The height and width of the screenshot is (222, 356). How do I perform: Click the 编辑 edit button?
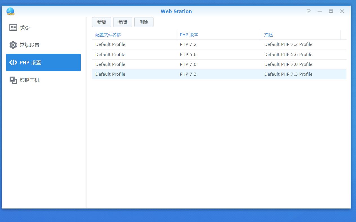pos(123,22)
